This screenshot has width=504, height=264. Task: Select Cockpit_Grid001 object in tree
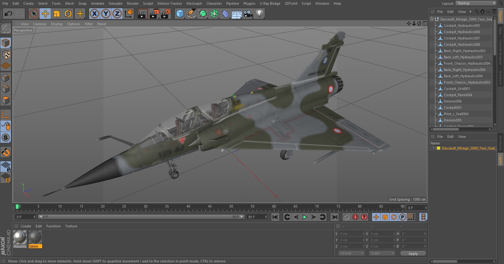coord(457,89)
